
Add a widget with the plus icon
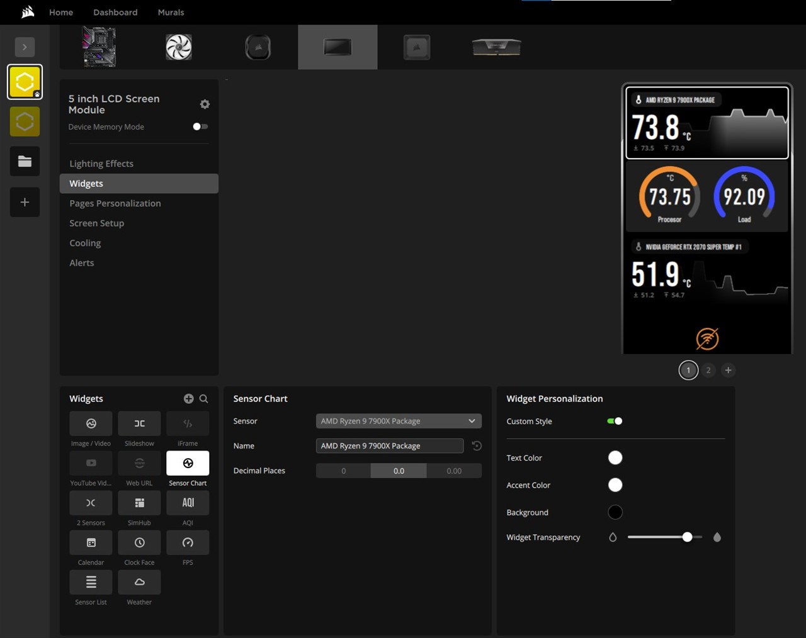click(x=188, y=399)
